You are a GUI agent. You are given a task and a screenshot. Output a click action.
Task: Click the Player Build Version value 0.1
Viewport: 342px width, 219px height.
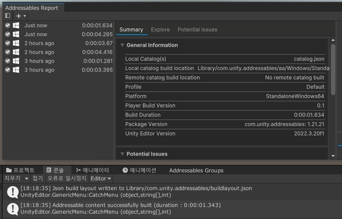click(321, 106)
